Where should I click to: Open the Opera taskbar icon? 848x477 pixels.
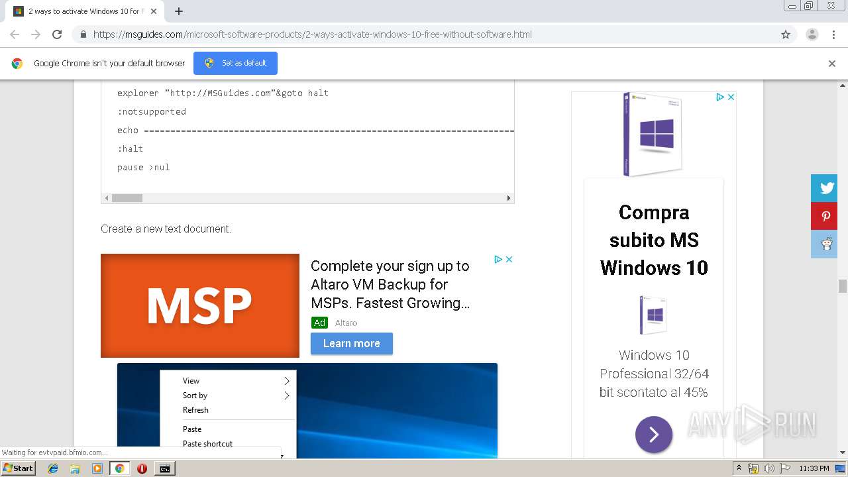click(142, 468)
